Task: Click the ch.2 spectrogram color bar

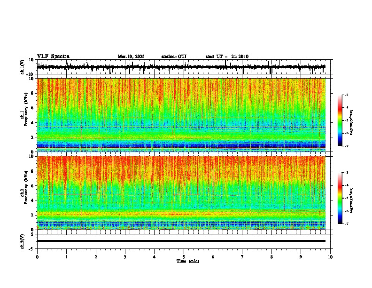Action: pos(340,198)
